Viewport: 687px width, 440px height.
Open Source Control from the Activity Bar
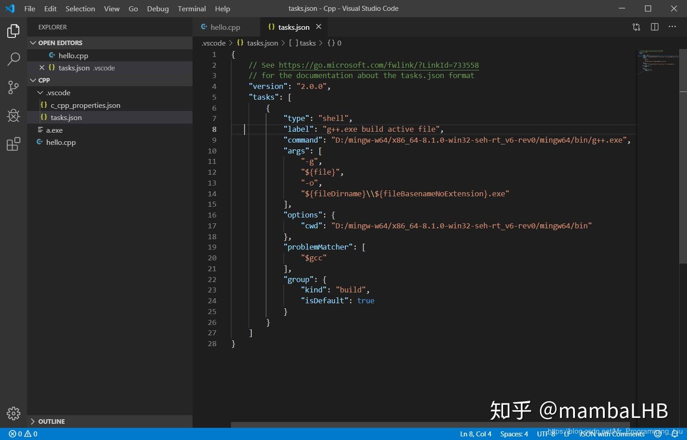tap(13, 88)
